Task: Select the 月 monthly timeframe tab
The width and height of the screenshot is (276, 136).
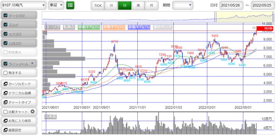Action: click(151, 6)
